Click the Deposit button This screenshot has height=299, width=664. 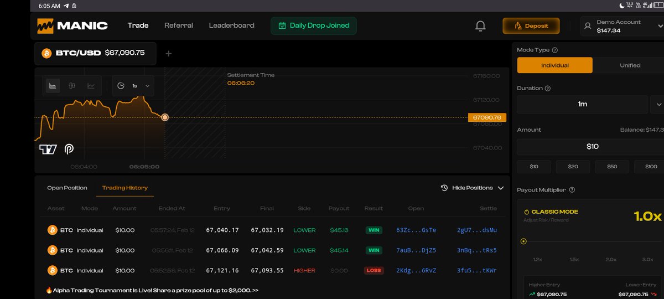coord(531,26)
